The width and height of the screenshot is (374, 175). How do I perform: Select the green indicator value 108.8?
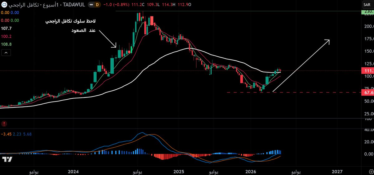pyautogui.click(x=6, y=44)
